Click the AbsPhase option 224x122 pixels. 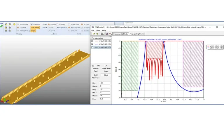96,78
